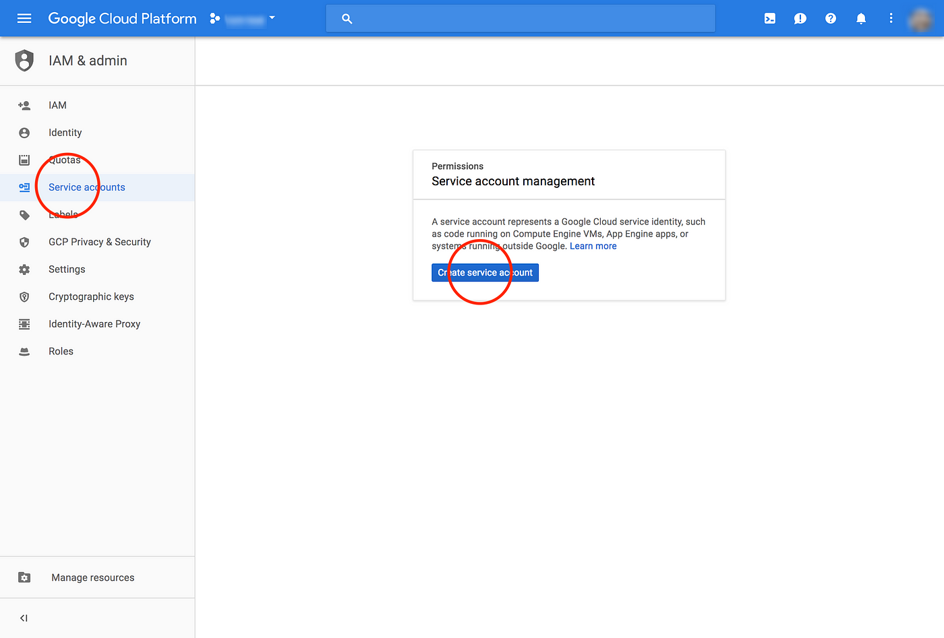Viewport: 944px width, 638px height.
Task: Click the Identity-Aware Proxy icon
Action: tap(24, 324)
